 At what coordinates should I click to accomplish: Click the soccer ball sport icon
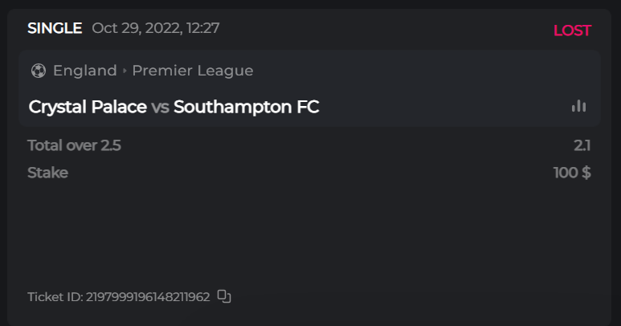coord(38,71)
